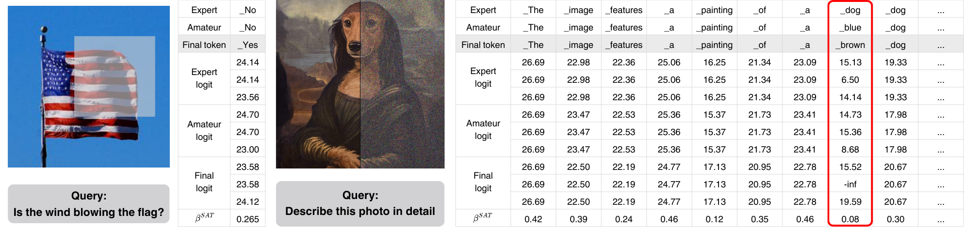Screen dimensions: 964x229
Task: Select the '_Yes' final token cell
Action: pyautogui.click(x=247, y=45)
